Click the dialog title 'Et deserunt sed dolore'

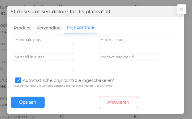click(x=61, y=12)
